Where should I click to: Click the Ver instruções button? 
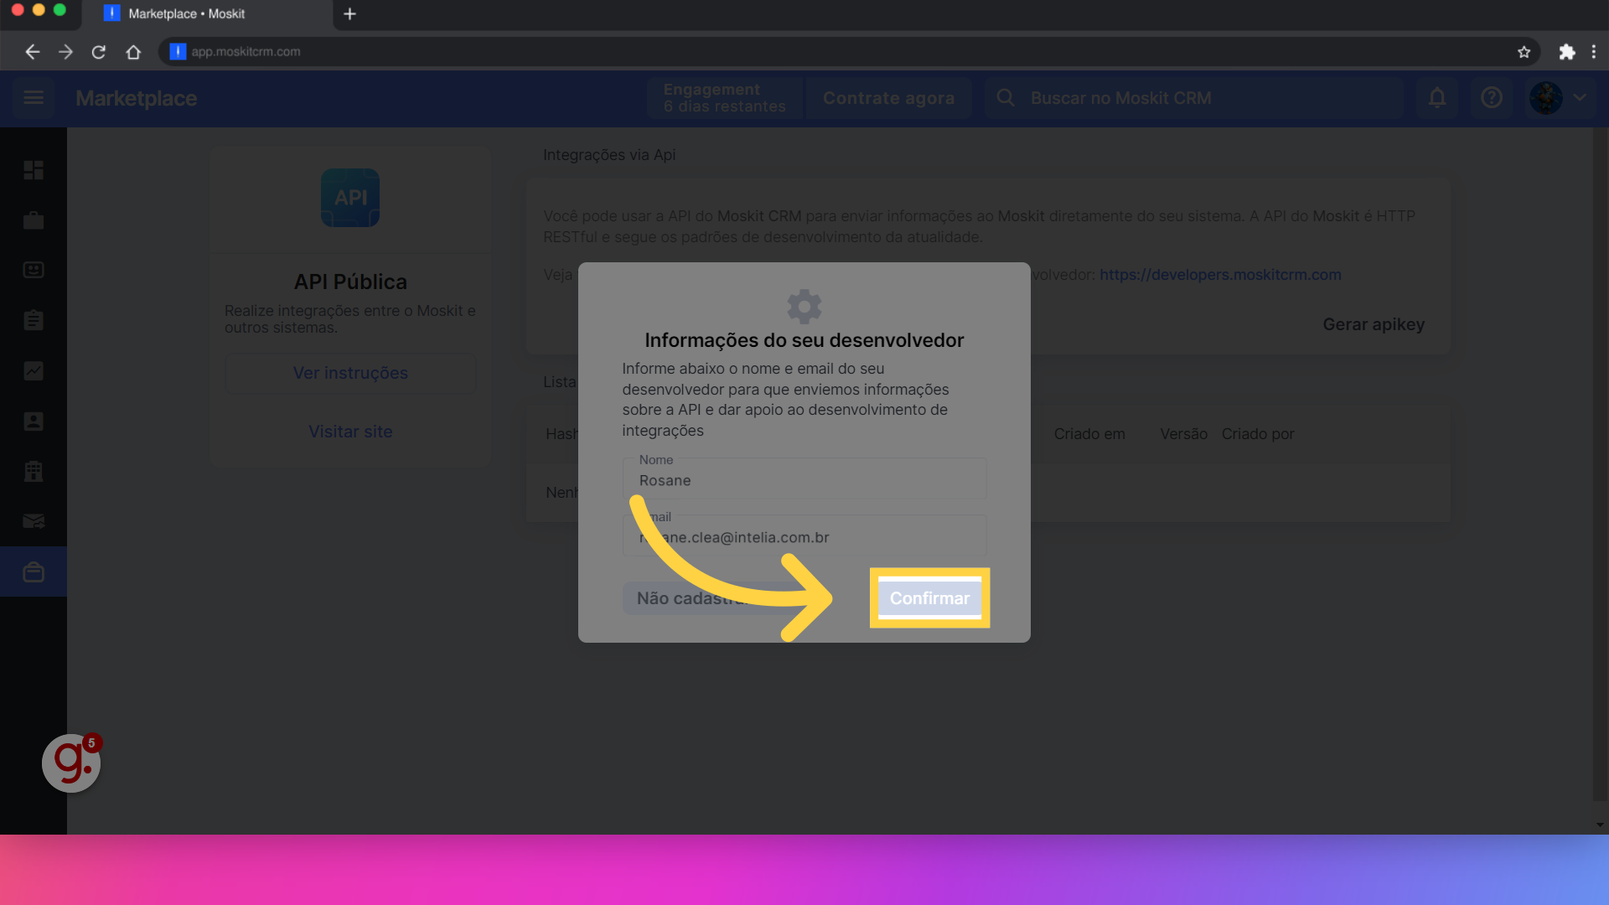click(350, 373)
